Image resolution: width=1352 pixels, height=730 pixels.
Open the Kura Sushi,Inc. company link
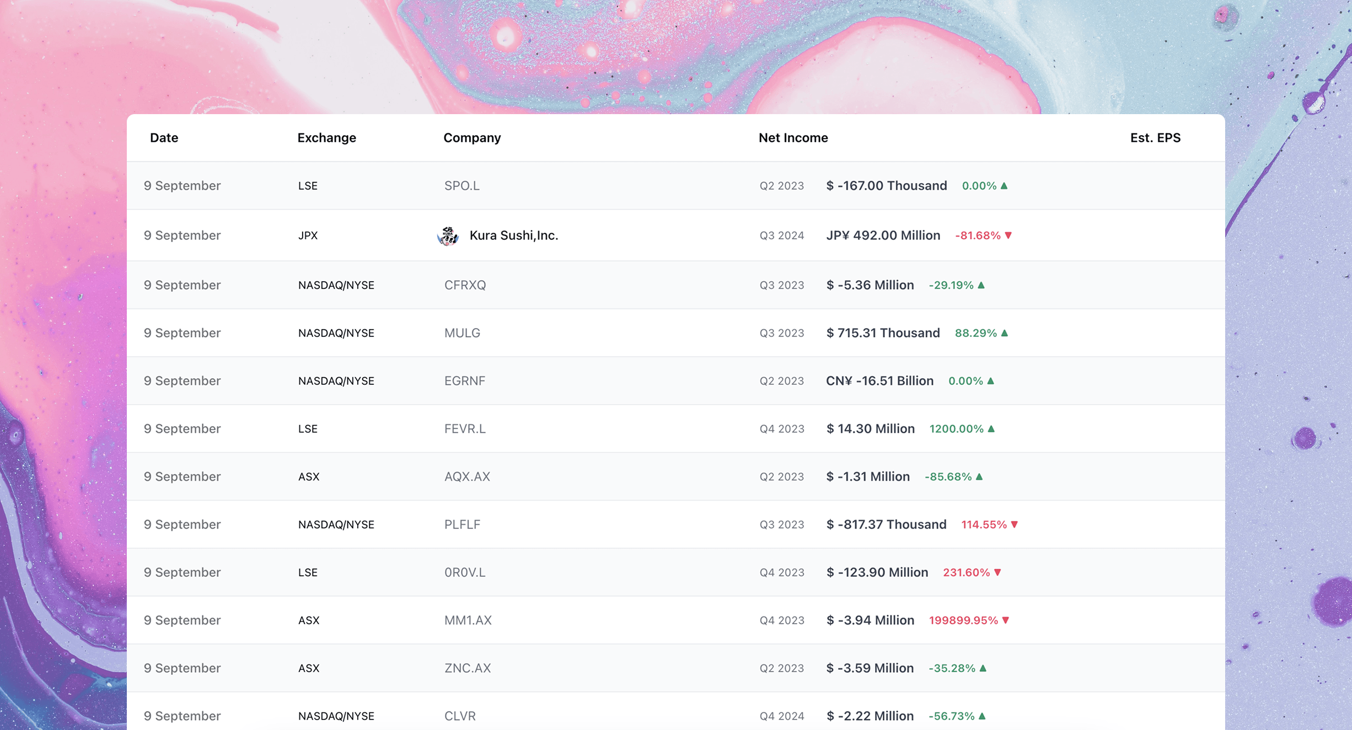click(513, 235)
